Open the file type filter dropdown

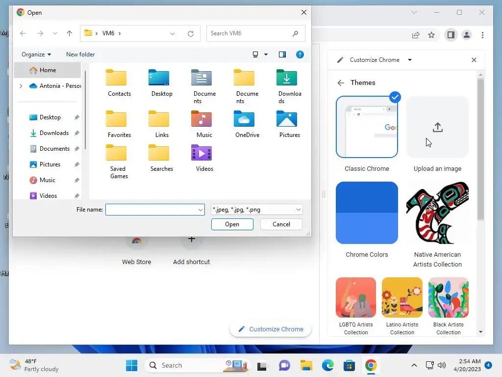pyautogui.click(x=256, y=210)
